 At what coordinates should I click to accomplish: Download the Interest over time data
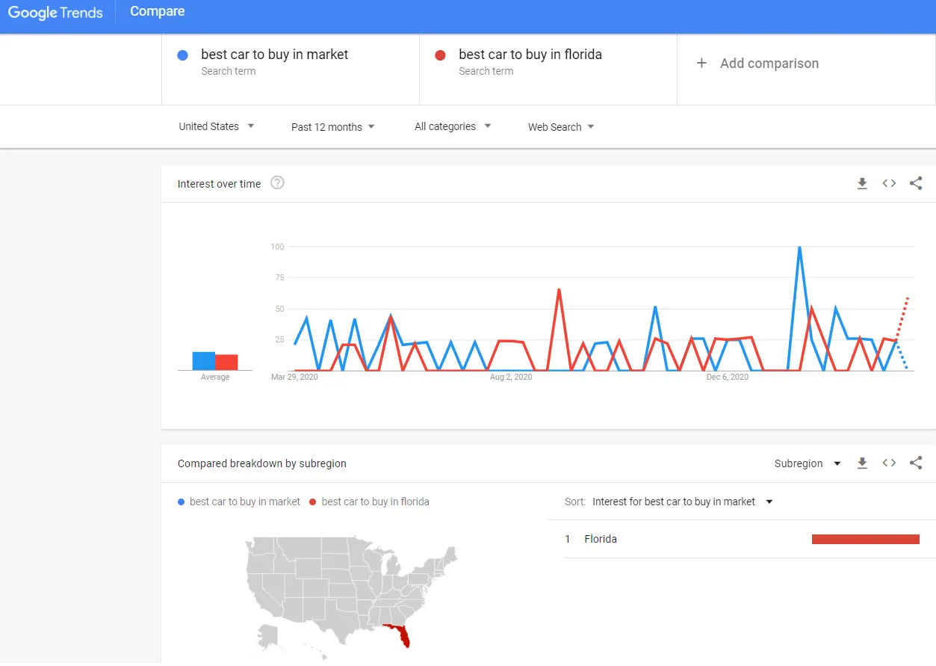click(862, 184)
